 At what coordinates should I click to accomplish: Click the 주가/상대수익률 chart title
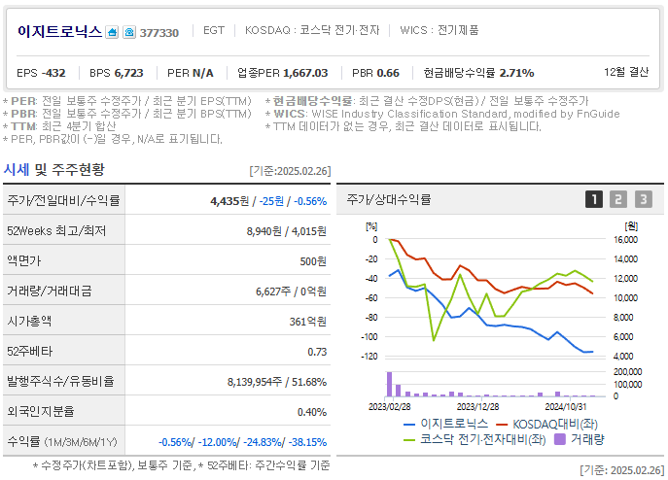pos(389,199)
